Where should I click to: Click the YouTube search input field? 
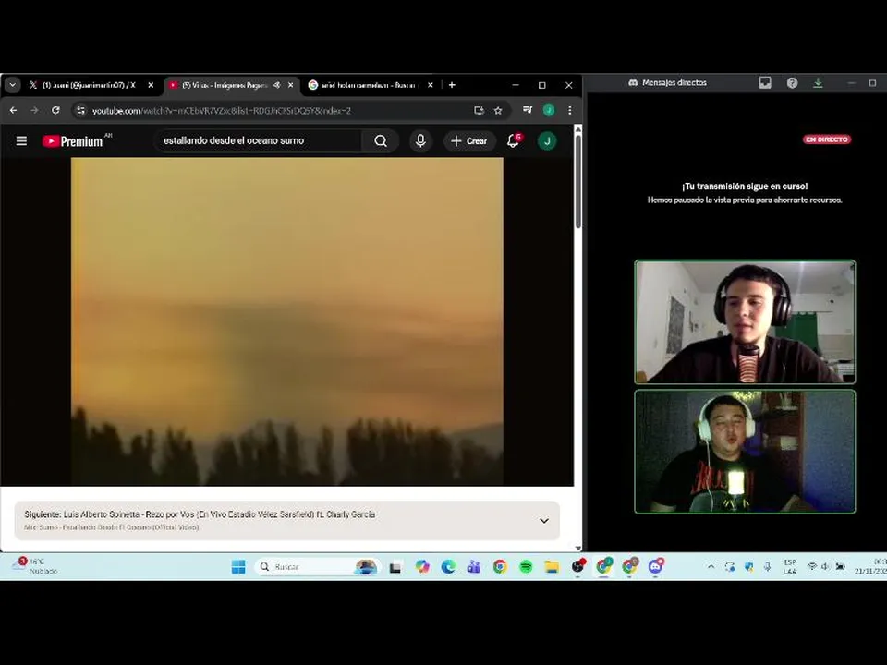click(x=259, y=140)
